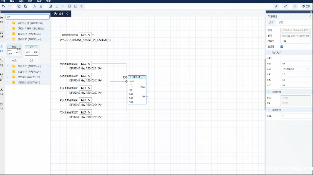Click the chart line icon in toolbar

point(76,6)
